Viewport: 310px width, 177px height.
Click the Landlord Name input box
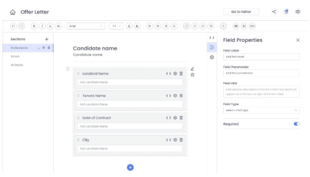(130, 82)
